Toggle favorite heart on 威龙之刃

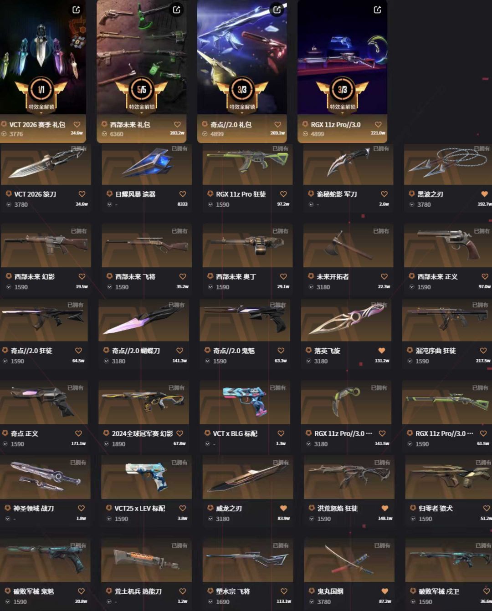(x=283, y=508)
